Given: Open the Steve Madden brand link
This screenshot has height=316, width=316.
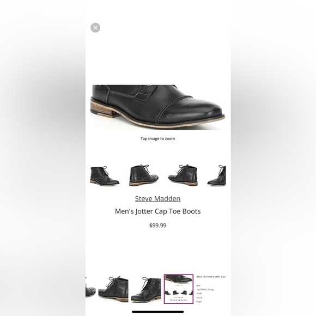Looking at the screenshot, I should [x=157, y=199].
